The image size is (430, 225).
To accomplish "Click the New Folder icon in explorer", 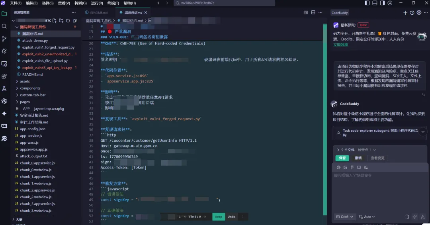I will click(61, 21).
